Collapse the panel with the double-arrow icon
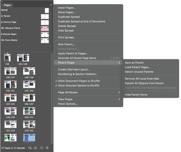Image resolution: width=181 pixels, height=152 pixels. pyautogui.click(x=51, y=1)
